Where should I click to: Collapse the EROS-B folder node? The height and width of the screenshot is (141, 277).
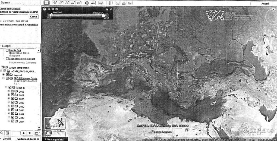tap(6, 87)
